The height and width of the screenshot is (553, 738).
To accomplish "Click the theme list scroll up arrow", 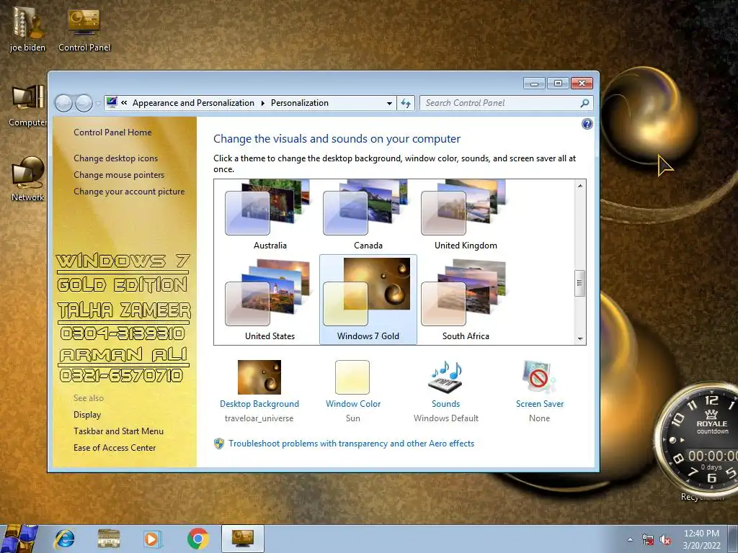I will pyautogui.click(x=580, y=186).
